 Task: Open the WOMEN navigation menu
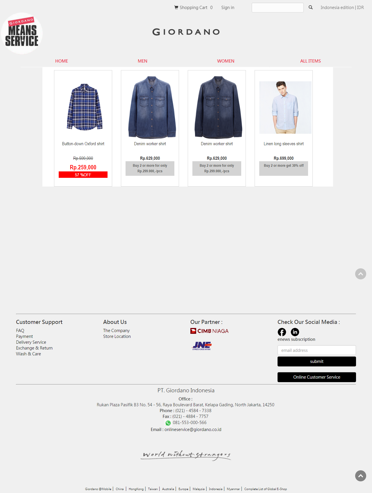(226, 61)
